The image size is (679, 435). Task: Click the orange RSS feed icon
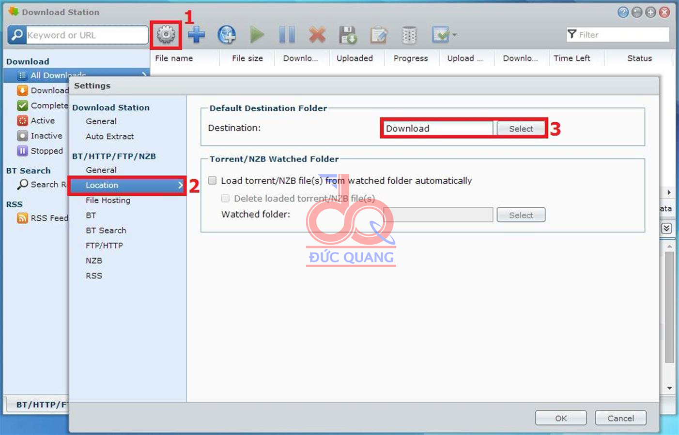22,218
